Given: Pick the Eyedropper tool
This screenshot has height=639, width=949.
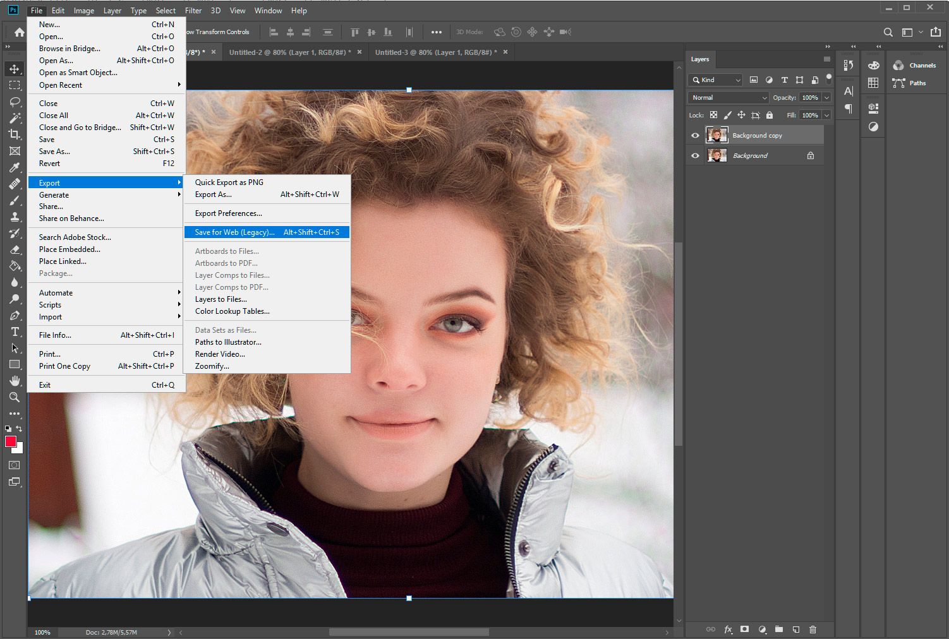Looking at the screenshot, I should [x=15, y=167].
